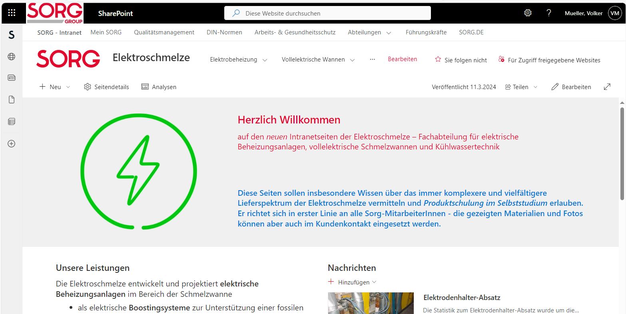Click the SharePoint label in header
The image size is (626, 314).
[116, 13]
